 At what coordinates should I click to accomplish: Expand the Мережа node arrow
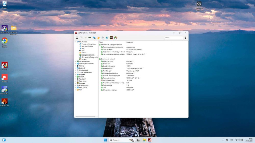pyautogui.click(x=75, y=74)
